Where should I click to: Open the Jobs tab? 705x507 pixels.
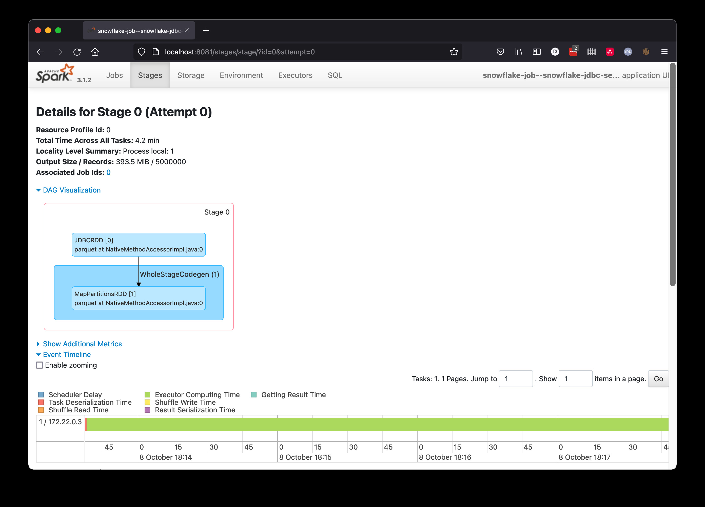pos(114,75)
